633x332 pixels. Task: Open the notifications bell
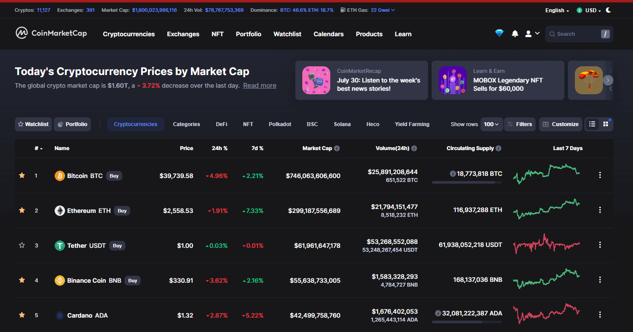point(515,34)
